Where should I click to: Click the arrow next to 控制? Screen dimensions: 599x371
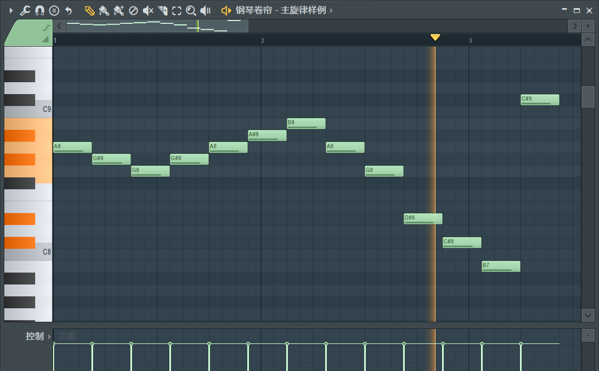pos(49,336)
